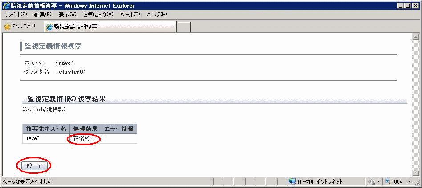Screen dimensions: 422x188
Task: Click the エラー情報 column header
Action: coord(119,129)
